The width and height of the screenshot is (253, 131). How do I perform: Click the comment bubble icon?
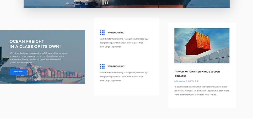[x=196, y=81]
